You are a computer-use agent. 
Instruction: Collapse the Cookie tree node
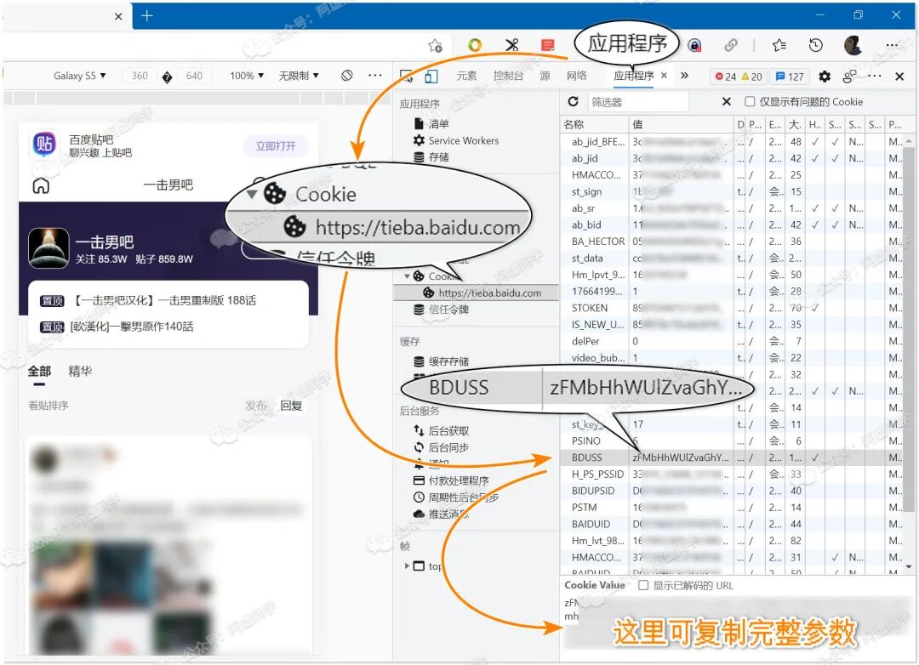407,276
